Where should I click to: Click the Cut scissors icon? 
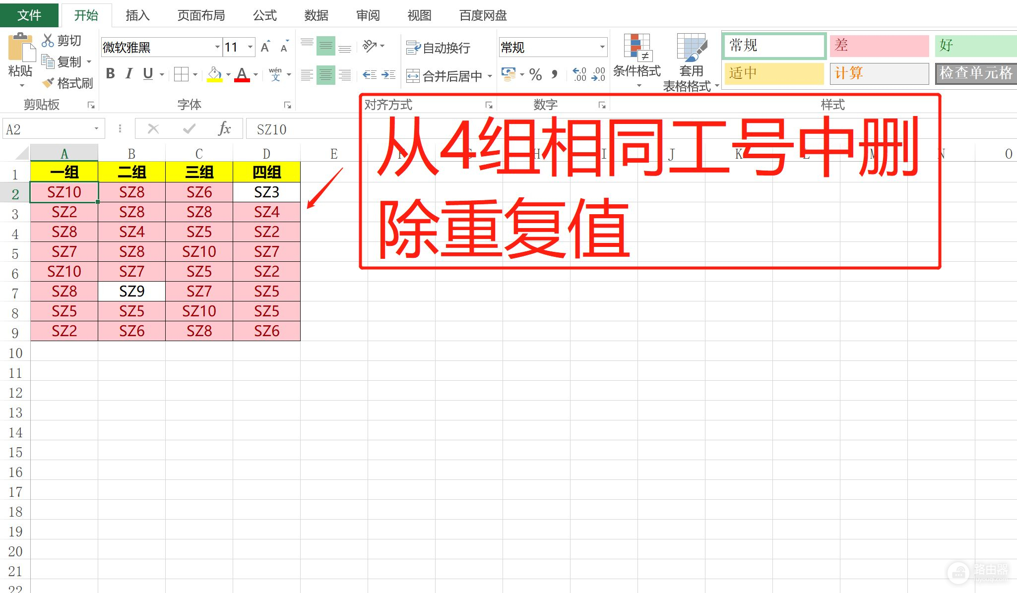[48, 40]
